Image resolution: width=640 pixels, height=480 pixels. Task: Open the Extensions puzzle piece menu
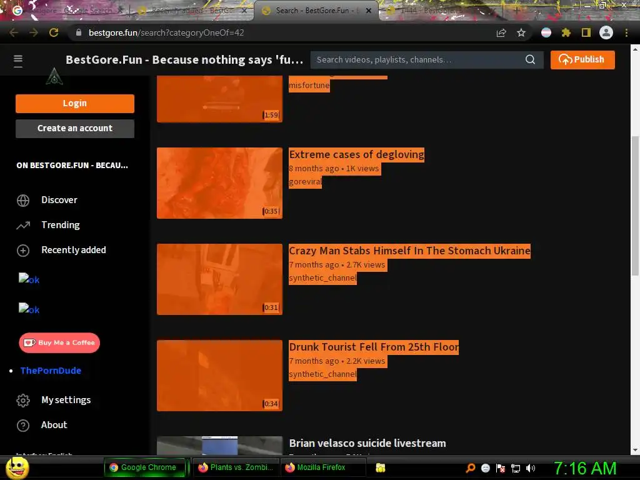[x=566, y=32]
